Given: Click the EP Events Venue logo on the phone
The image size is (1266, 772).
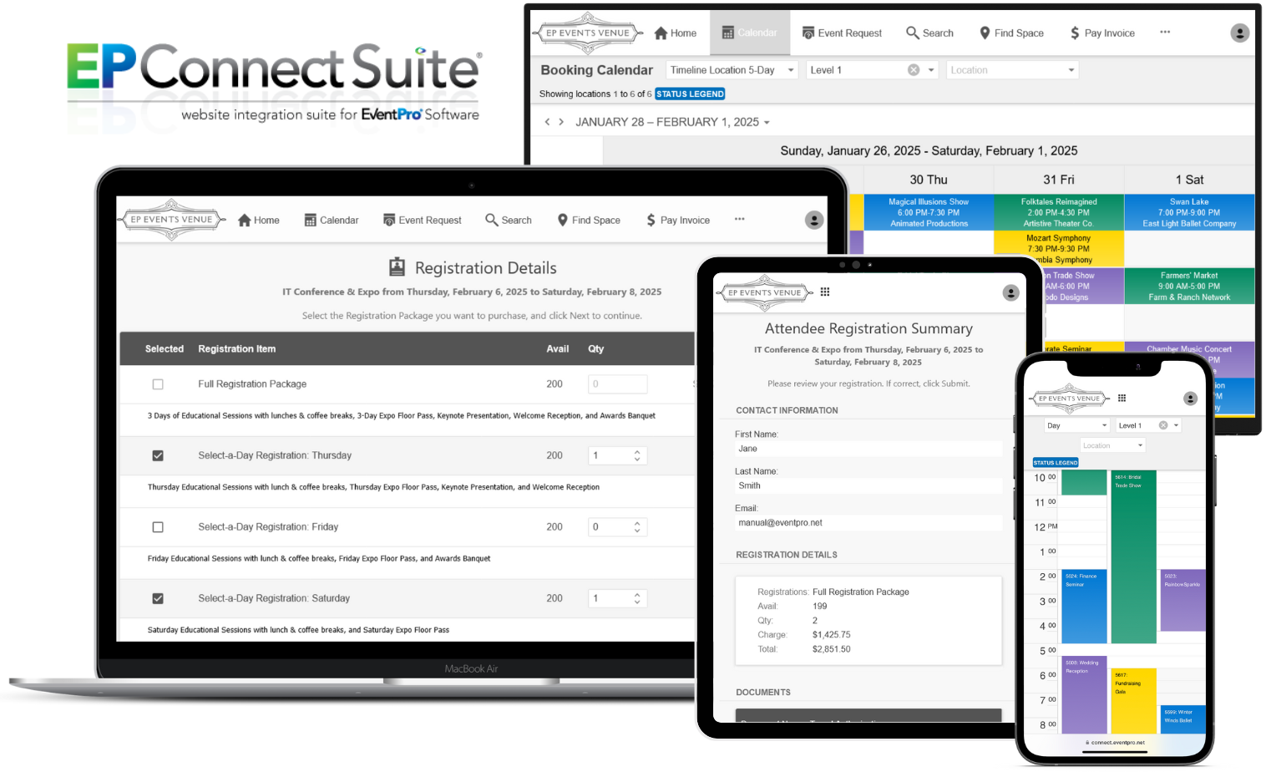Looking at the screenshot, I should pos(1069,399).
